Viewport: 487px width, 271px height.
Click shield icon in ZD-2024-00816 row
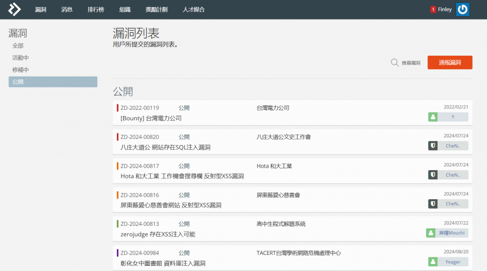tap(433, 204)
